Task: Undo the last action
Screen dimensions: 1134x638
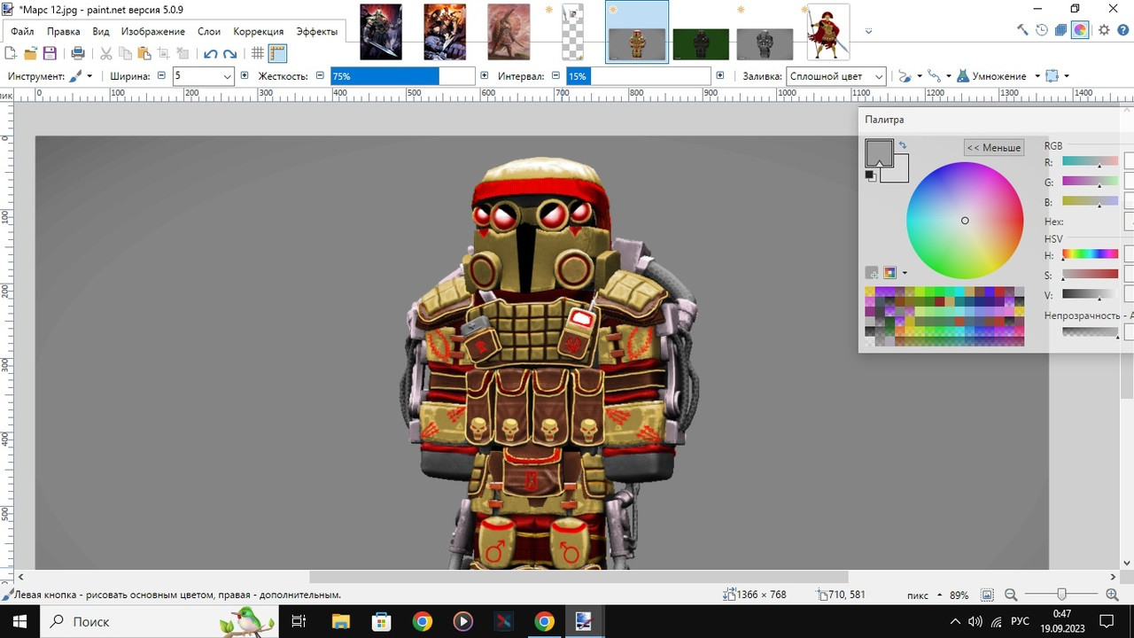Action: click(x=211, y=53)
